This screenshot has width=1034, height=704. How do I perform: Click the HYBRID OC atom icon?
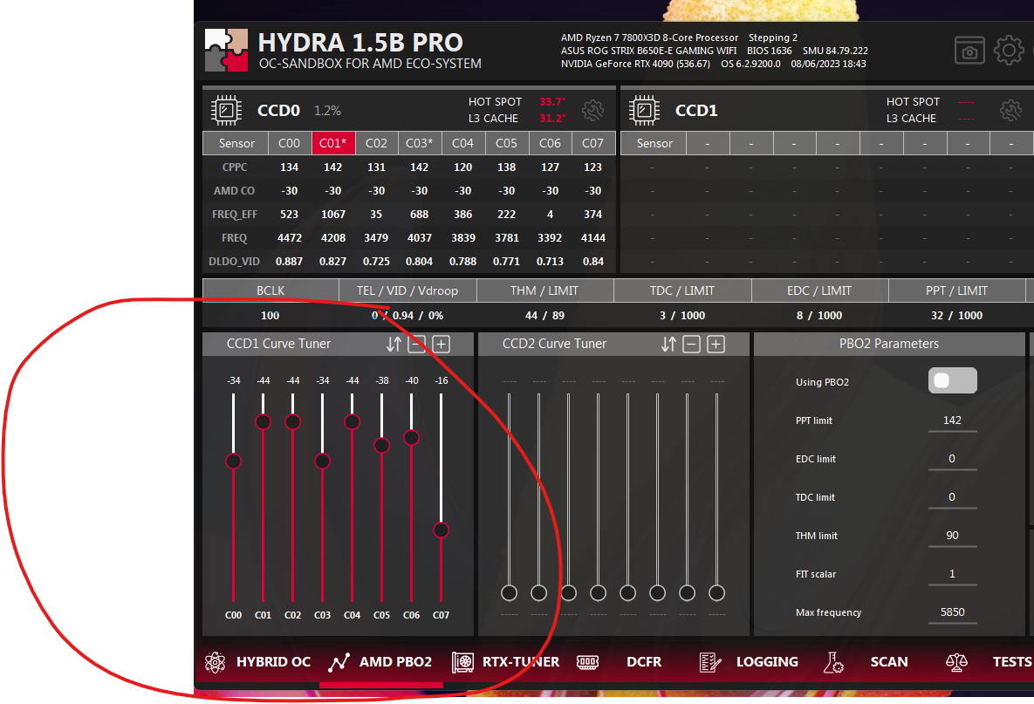215,662
